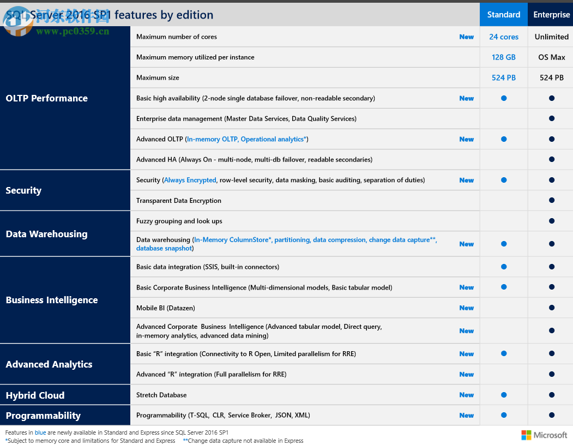
Task: Click the Business Intelligence category cell
Action: (x=52, y=300)
